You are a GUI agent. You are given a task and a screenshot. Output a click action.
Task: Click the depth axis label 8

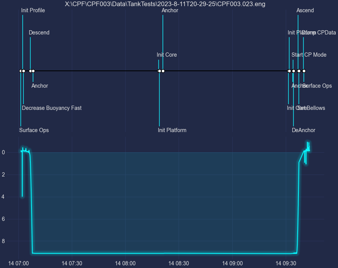point(3,241)
